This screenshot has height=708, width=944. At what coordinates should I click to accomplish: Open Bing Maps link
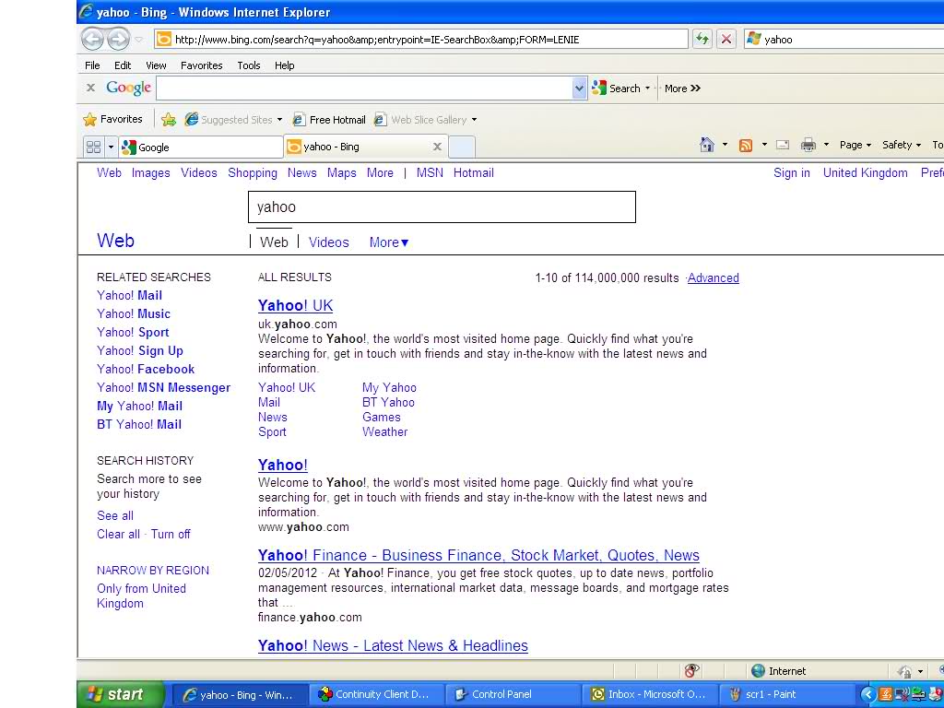click(x=341, y=172)
